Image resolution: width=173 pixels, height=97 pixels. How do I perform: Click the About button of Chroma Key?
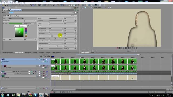(x=72, y=16)
